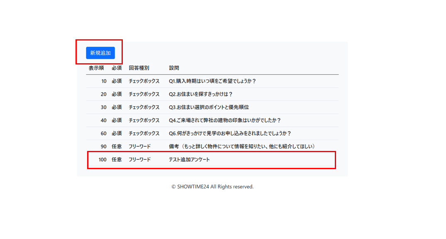Screen dimensions: 446x239
Task: Click display order value 20
Action: click(104, 94)
